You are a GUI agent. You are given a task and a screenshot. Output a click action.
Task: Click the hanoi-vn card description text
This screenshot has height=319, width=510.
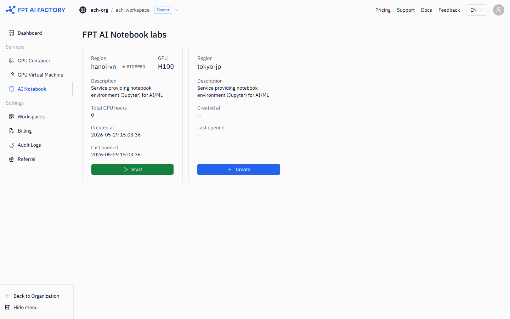click(127, 91)
